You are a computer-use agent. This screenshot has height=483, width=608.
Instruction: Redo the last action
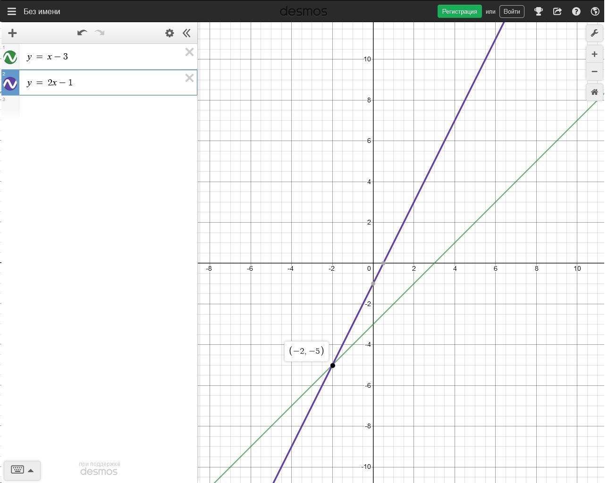point(100,33)
